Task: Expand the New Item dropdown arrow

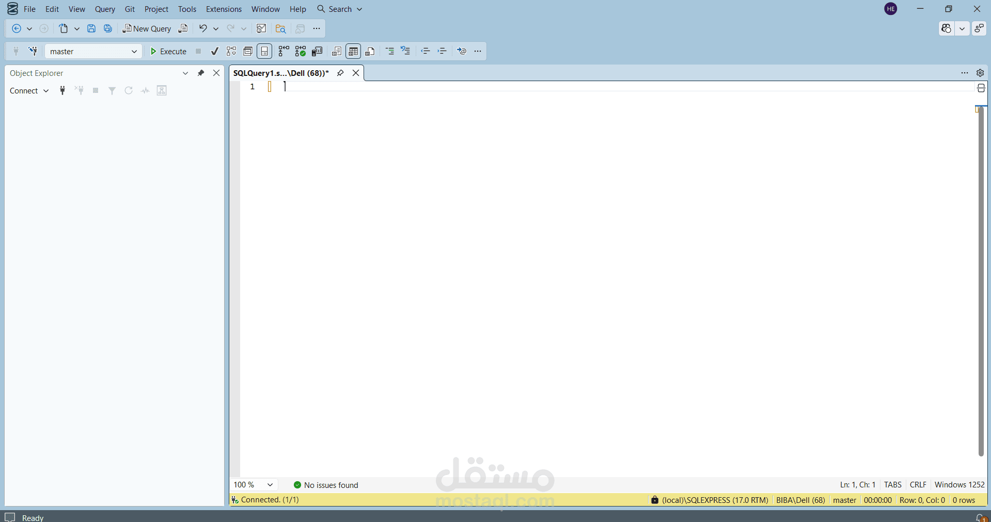Action: 77,29
